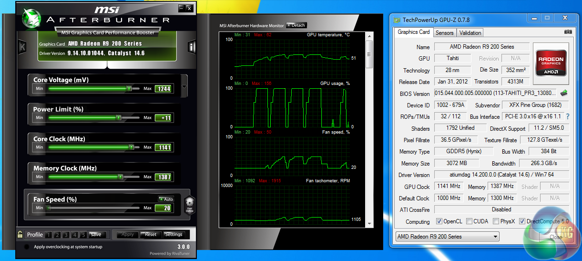Screen dimensions: 582x261
Task: Click the BIOS Version field in GPU-Z
Action: pos(496,94)
